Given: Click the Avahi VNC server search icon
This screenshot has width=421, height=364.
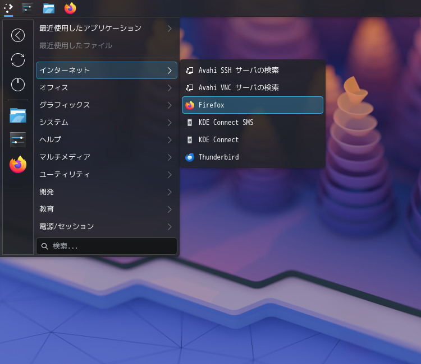Looking at the screenshot, I should (x=190, y=87).
